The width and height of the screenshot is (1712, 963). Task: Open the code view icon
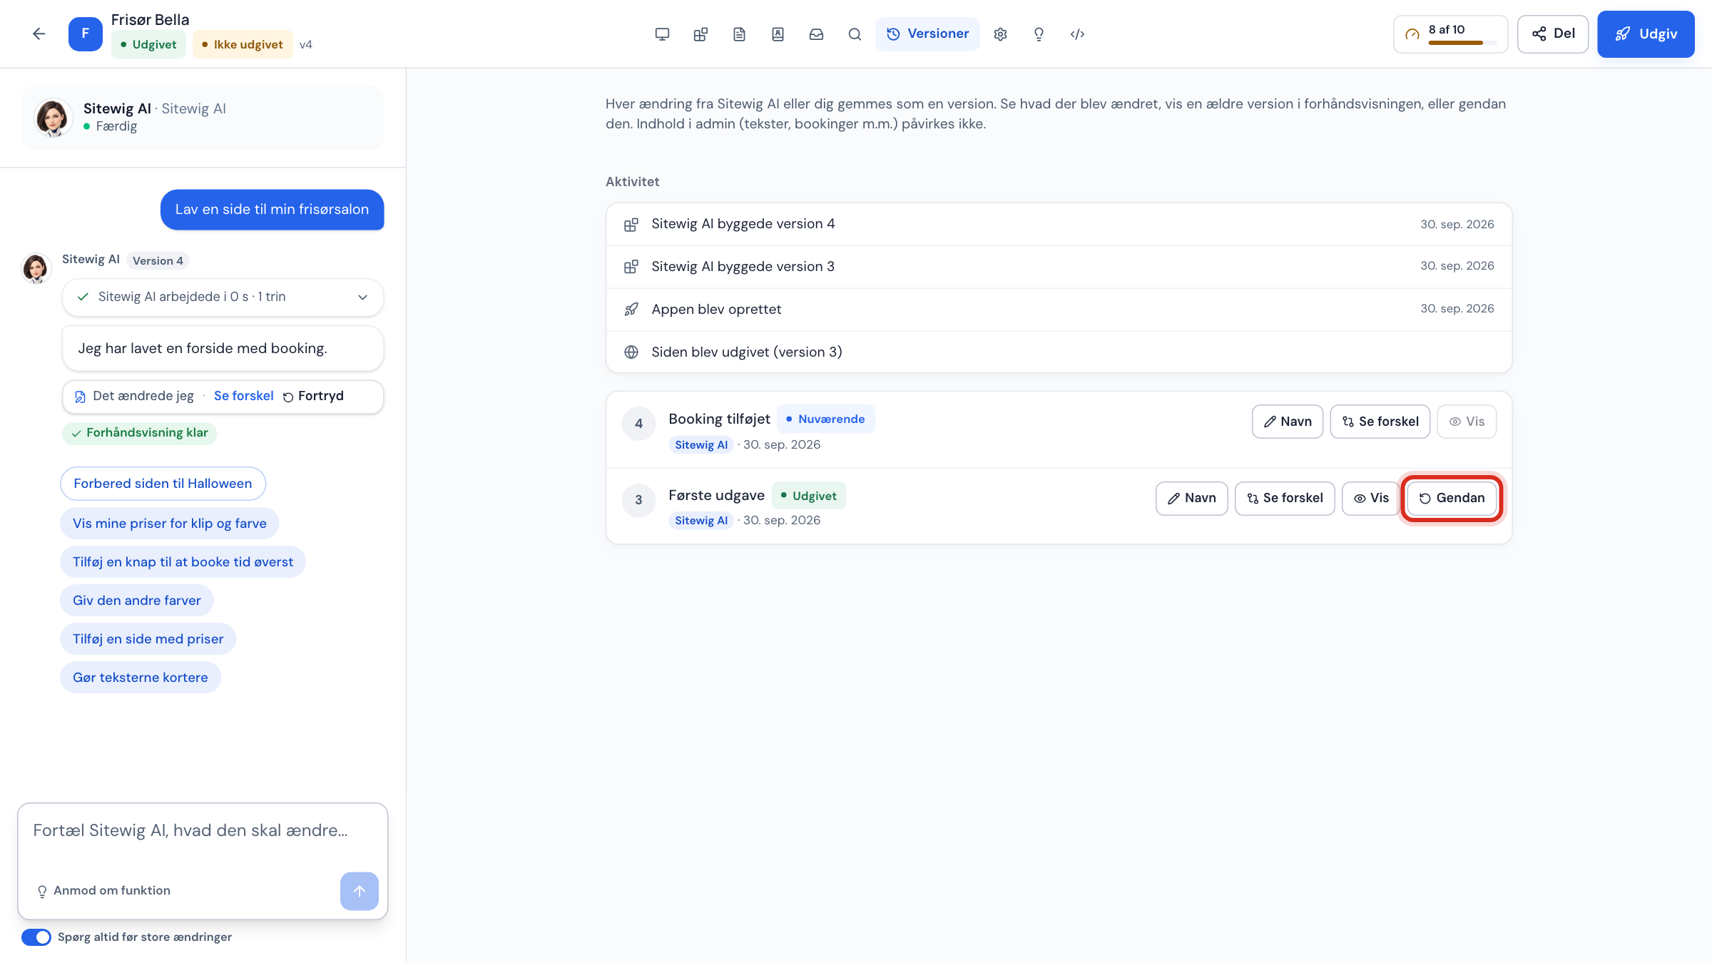[1077, 34]
